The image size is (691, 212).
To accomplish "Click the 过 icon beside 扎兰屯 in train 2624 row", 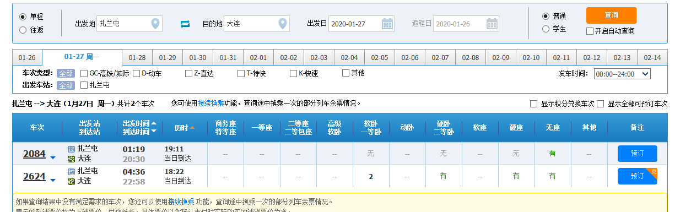I will pyautogui.click(x=71, y=172).
